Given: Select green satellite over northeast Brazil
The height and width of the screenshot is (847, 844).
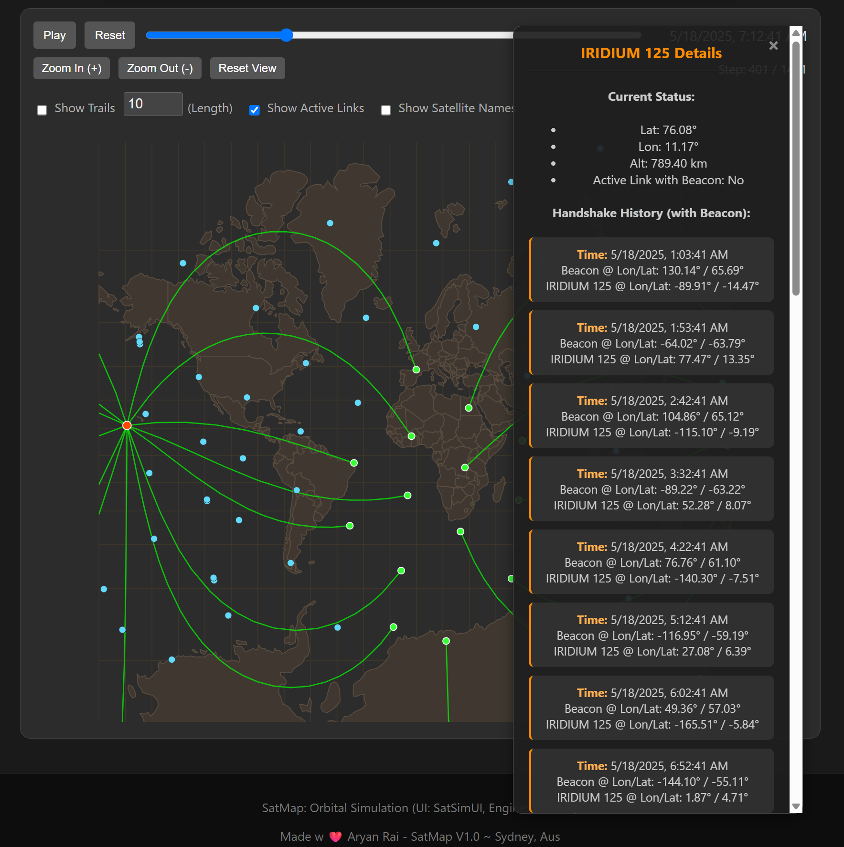Looking at the screenshot, I should coord(354,463).
